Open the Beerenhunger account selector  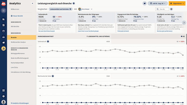pos(85,9)
